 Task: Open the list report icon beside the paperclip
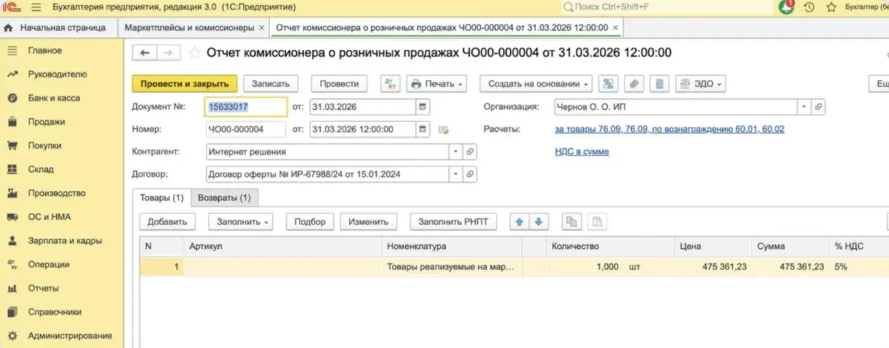[659, 84]
